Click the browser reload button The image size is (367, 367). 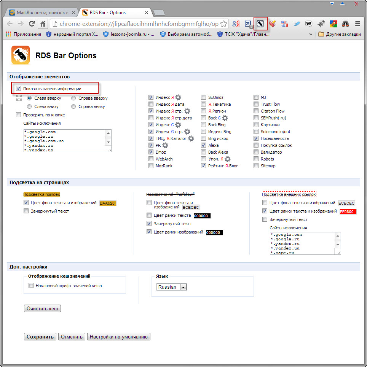pos(32,24)
